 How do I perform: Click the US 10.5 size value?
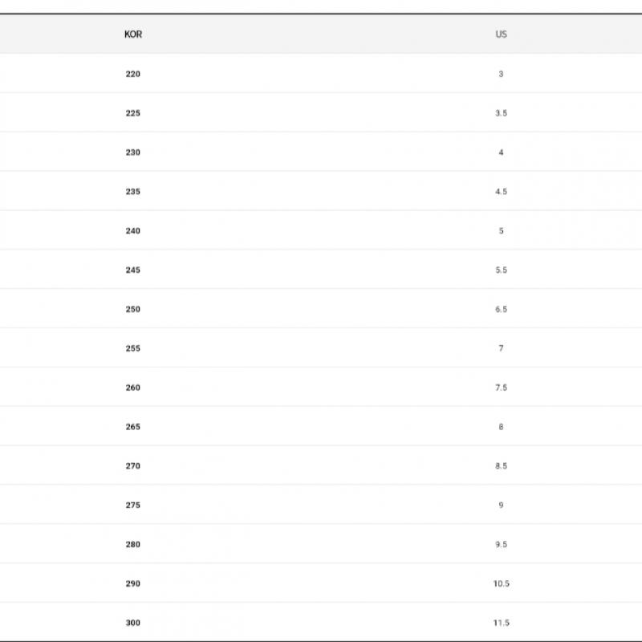[501, 584]
